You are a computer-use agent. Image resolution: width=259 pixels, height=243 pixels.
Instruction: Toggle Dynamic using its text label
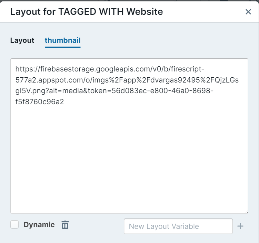[x=39, y=225]
